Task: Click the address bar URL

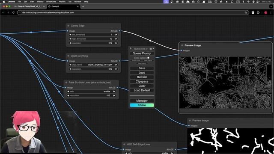Action: (x=48, y=12)
